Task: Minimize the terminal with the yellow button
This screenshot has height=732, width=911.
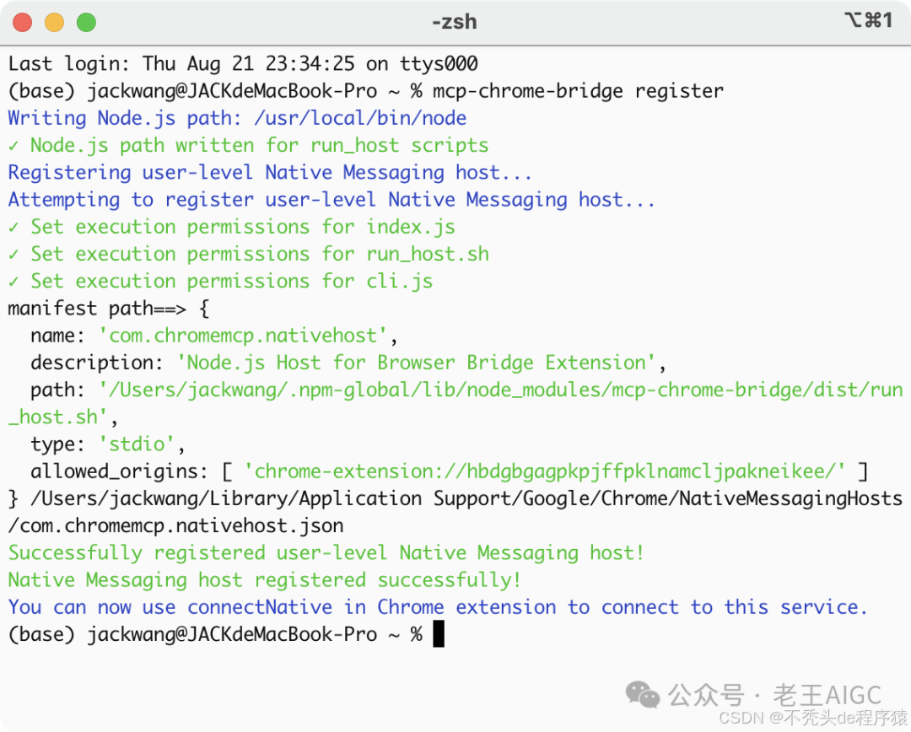Action: coord(54,23)
